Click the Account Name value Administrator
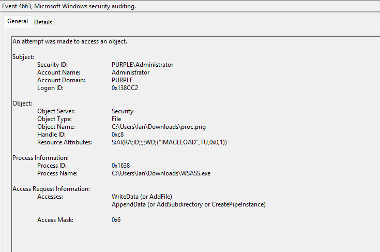The image size is (380, 252). coord(130,72)
